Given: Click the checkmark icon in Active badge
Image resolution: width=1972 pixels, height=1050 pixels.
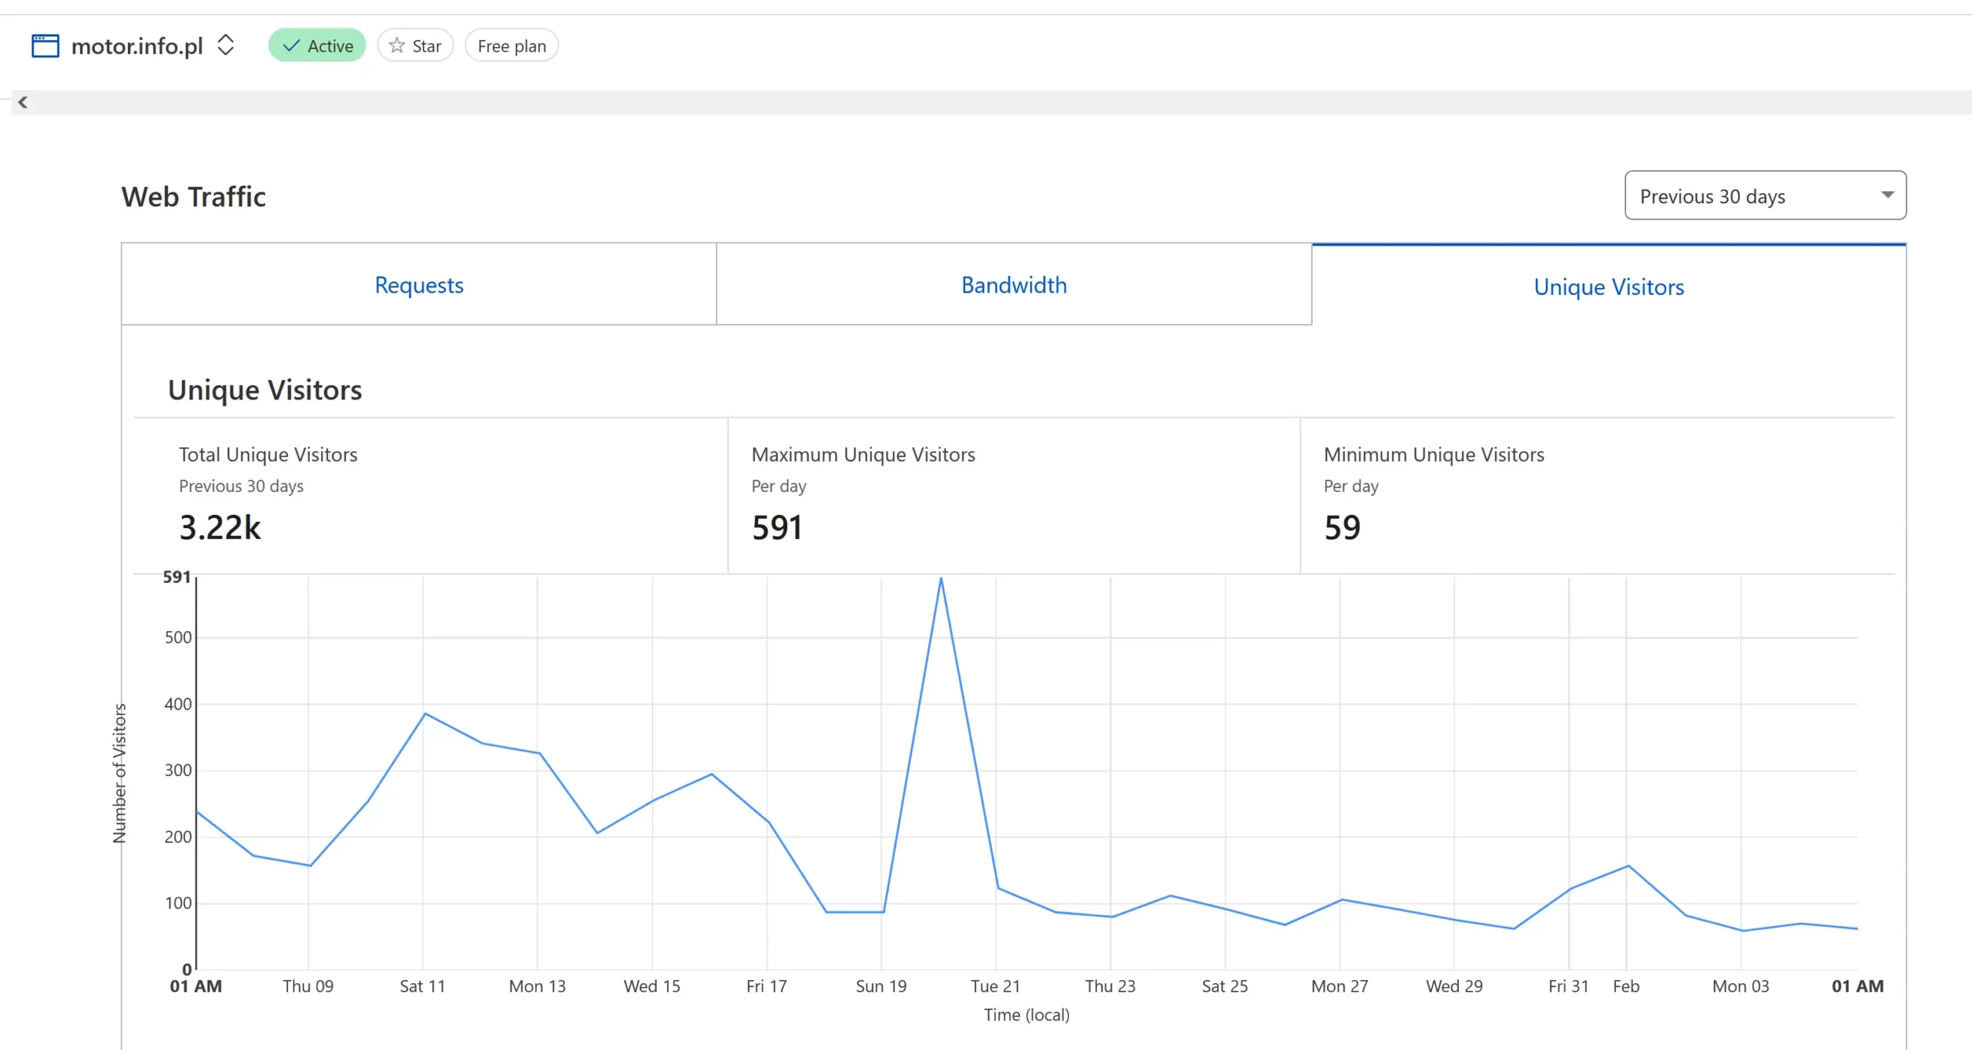Looking at the screenshot, I should click(291, 46).
